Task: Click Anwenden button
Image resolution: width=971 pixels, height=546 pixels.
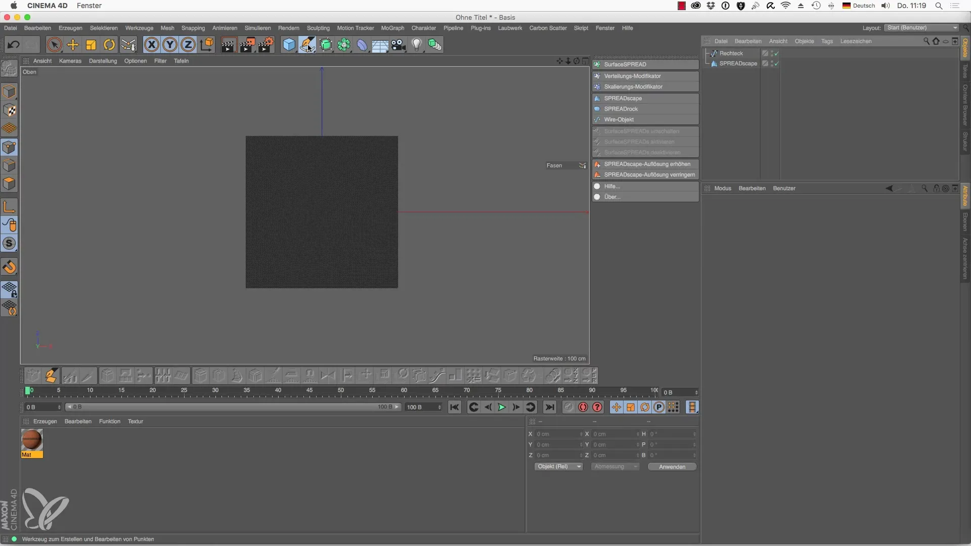Action: (x=672, y=467)
